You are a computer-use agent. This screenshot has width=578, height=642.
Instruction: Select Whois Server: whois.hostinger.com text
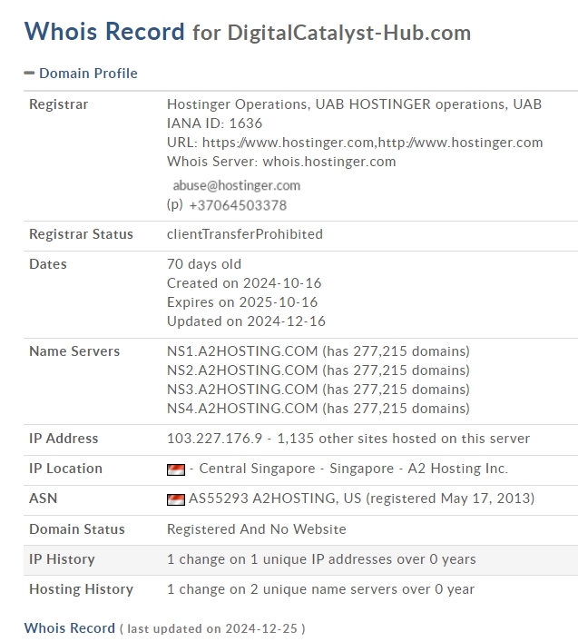coord(281,162)
